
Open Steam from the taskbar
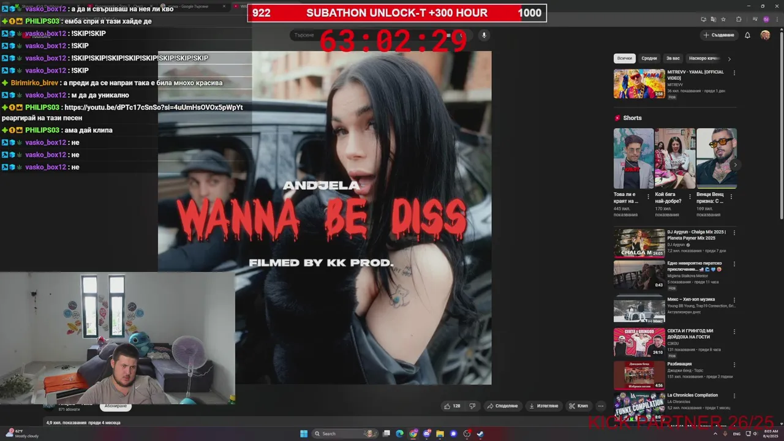pos(480,434)
